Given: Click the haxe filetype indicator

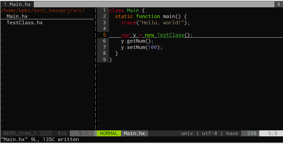Looking at the screenshot, I should coord(232,133).
